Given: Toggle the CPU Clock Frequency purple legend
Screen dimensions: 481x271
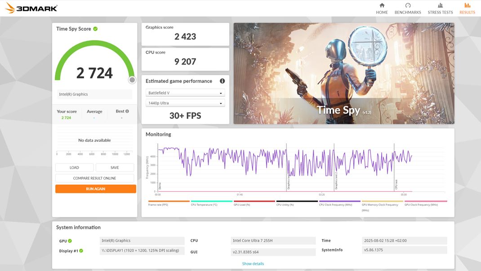Looking at the screenshot, I should pyautogui.click(x=339, y=203).
